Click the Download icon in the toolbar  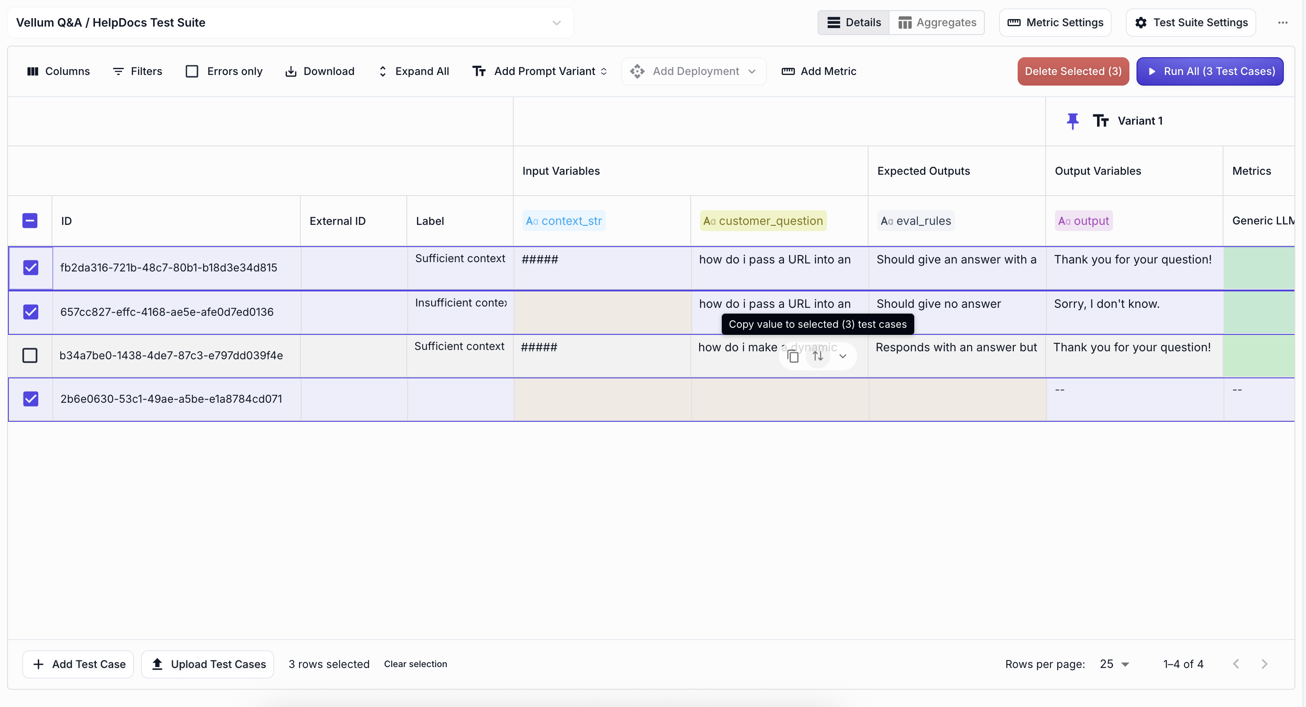291,71
